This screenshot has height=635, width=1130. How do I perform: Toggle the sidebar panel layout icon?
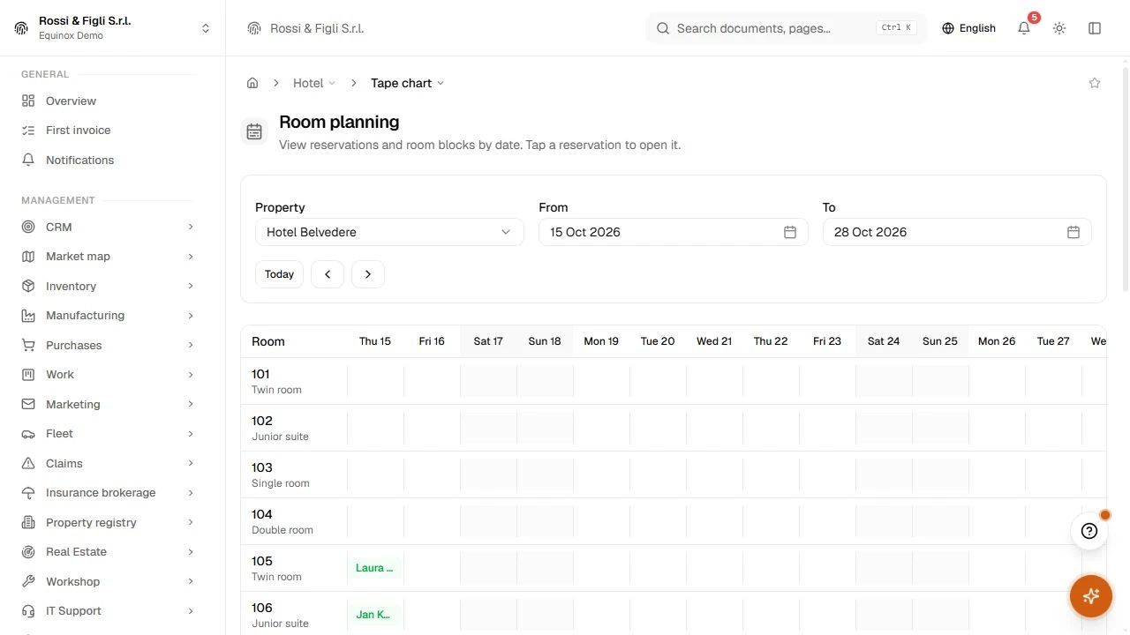click(1095, 28)
